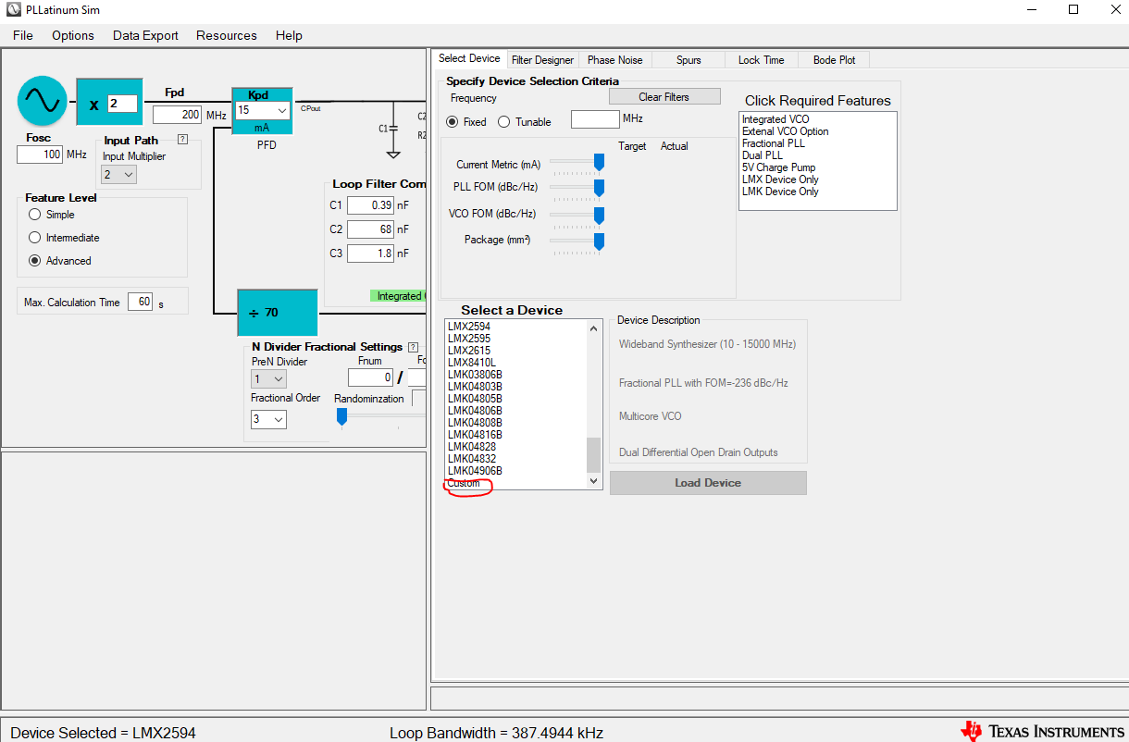The image size is (1129, 742).
Task: Adjust the PLL FOM slider
Action: [x=599, y=188]
